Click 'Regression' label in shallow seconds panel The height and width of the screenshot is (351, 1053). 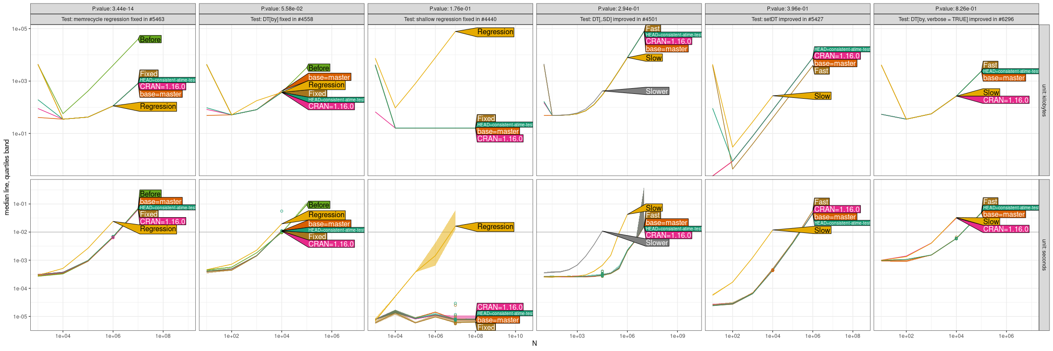pos(495,227)
